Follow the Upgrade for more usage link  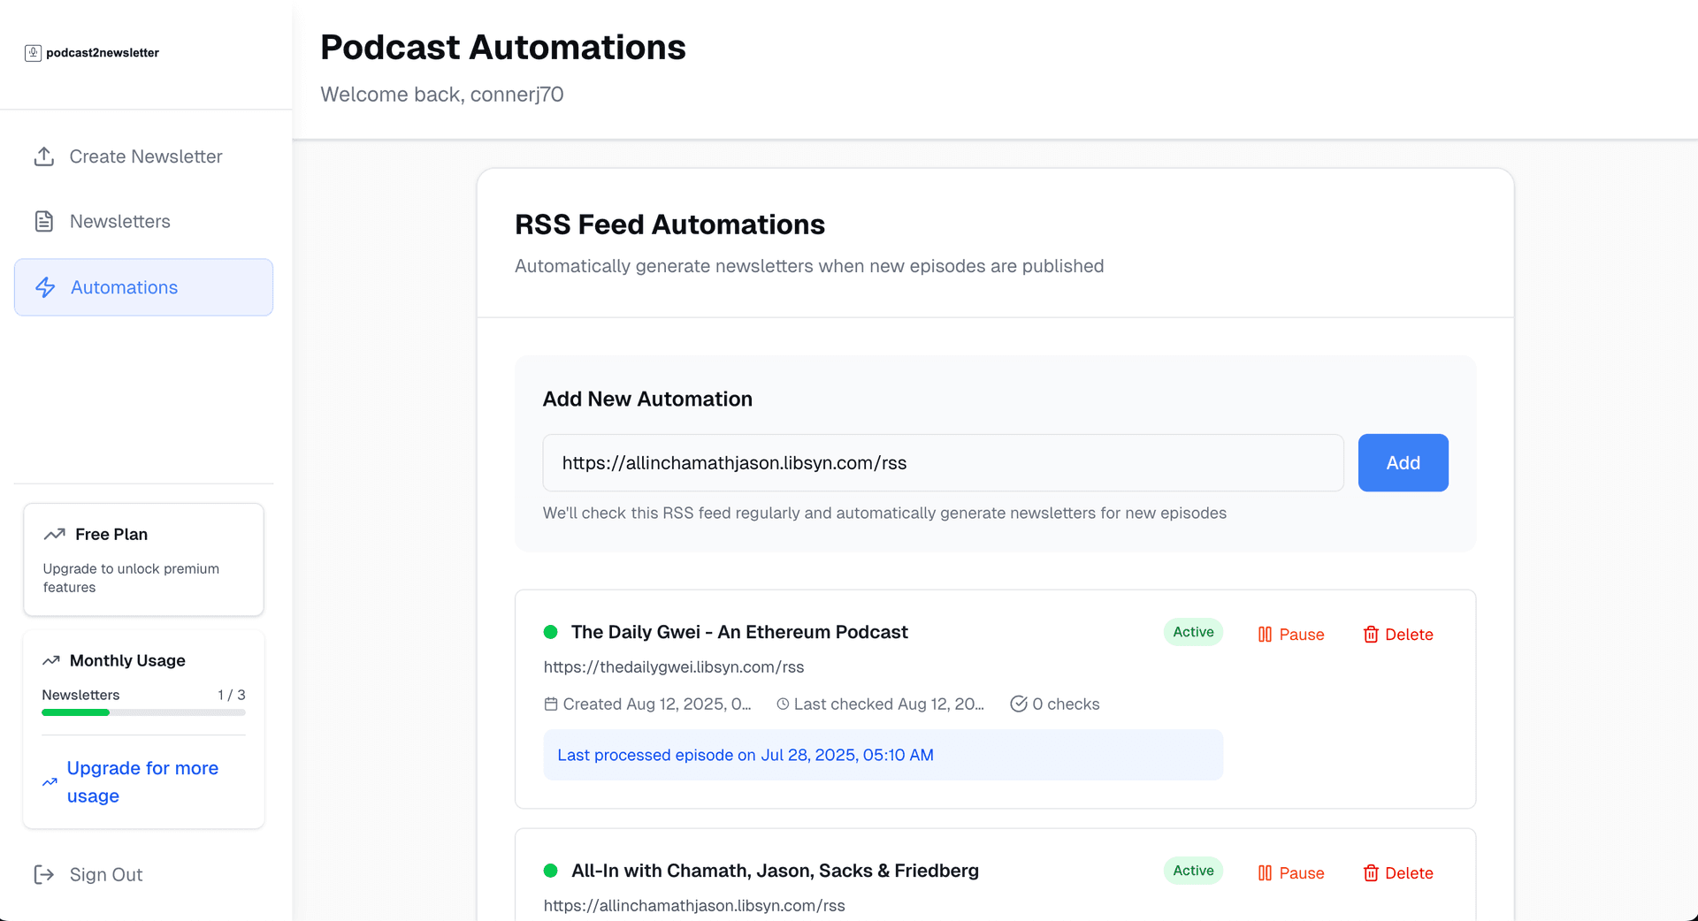point(141,782)
